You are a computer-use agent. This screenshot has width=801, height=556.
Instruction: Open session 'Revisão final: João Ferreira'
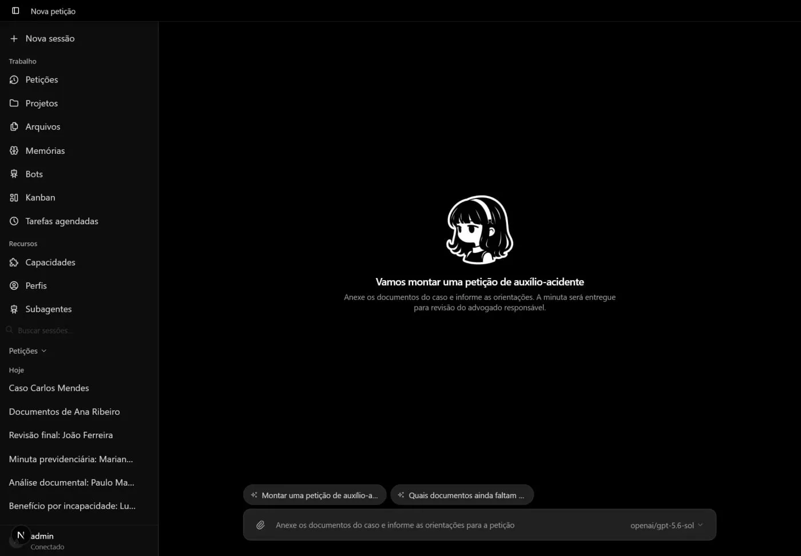click(79, 435)
